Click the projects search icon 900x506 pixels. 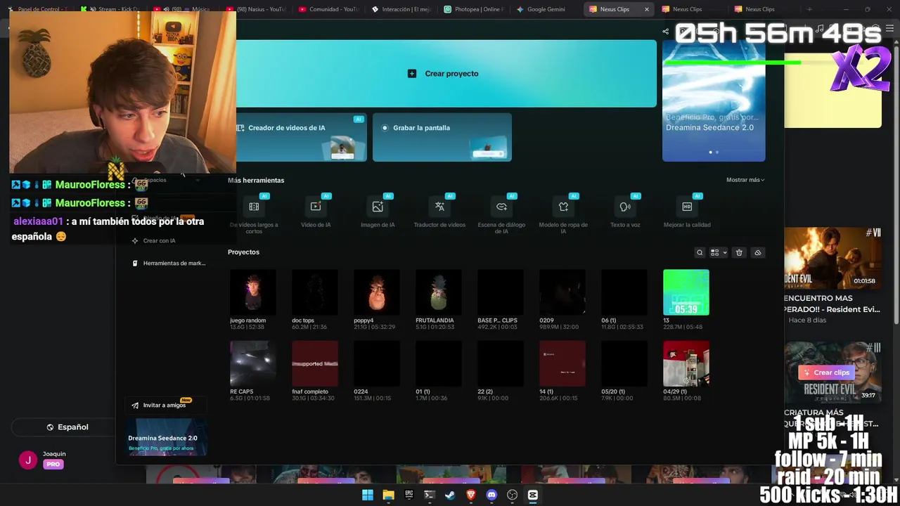(700, 252)
